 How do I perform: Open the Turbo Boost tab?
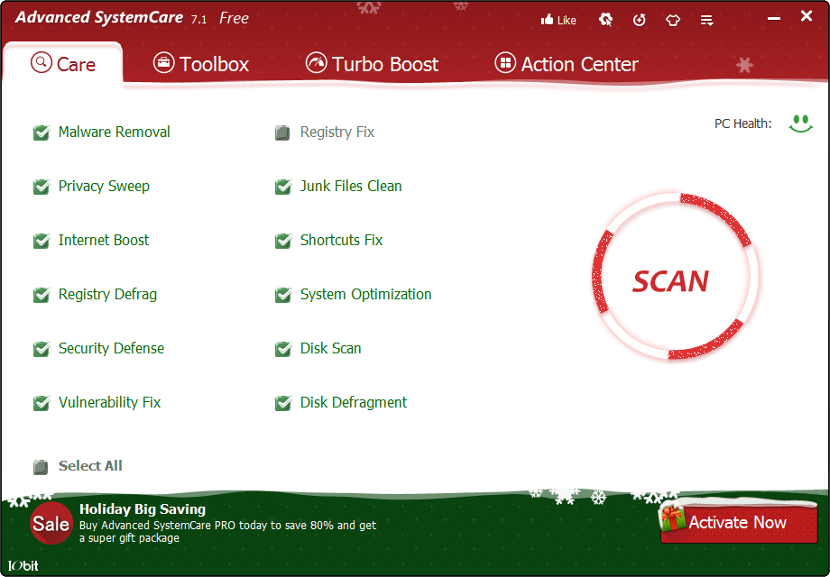coord(372,64)
